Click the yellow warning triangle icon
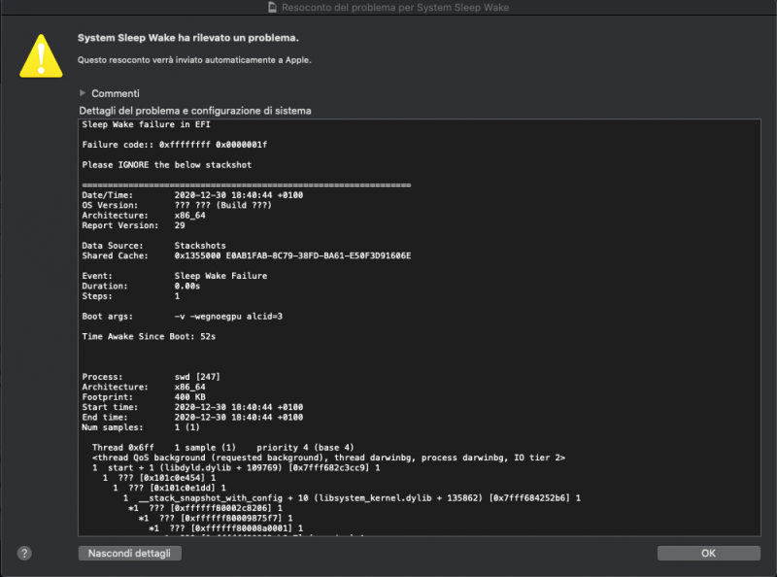The image size is (777, 577). pyautogui.click(x=41, y=56)
